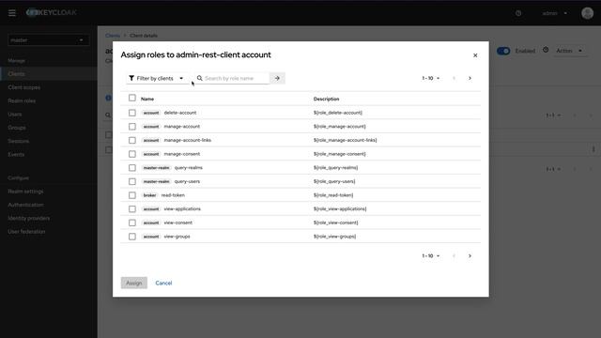This screenshot has width=601, height=338.
Task: Open Groups in sidebar
Action: 17,128
